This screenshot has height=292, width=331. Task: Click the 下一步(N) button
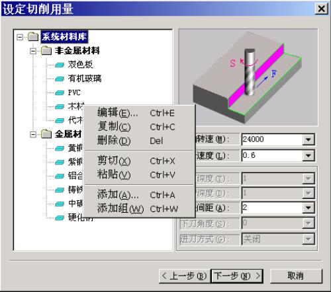(x=237, y=276)
